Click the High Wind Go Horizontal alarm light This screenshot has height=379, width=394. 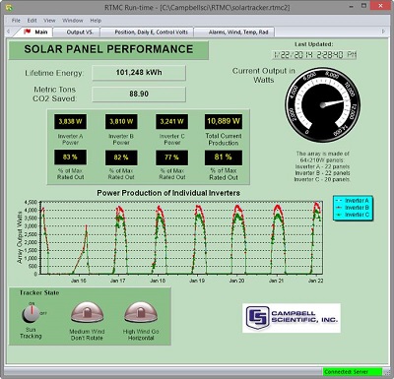tap(141, 312)
